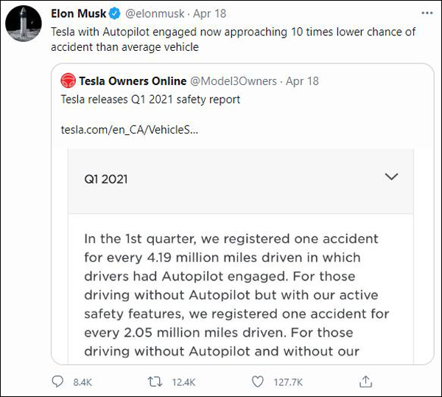This screenshot has height=397, width=442.
Task: Click the 12.4K retweet count
Action: tap(183, 382)
